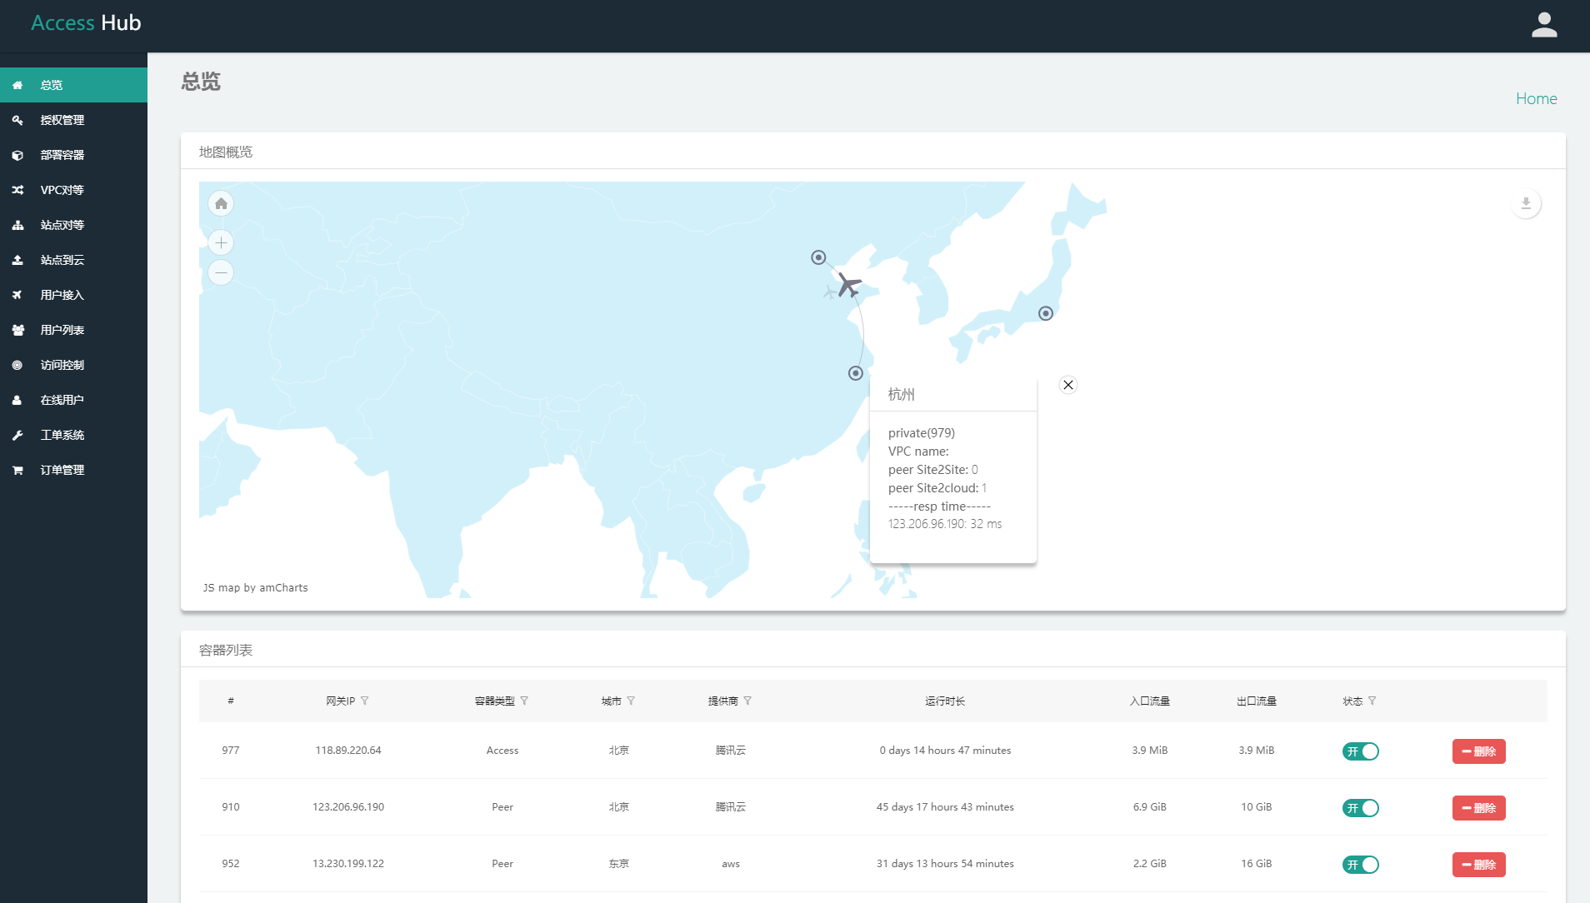This screenshot has width=1590, height=903.
Task: Select the Tokyo map marker
Action: [x=1046, y=313]
